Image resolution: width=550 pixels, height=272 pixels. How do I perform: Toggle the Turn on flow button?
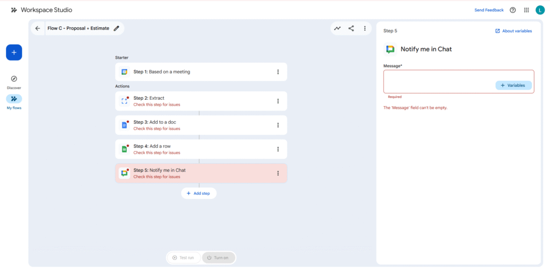tap(219, 258)
